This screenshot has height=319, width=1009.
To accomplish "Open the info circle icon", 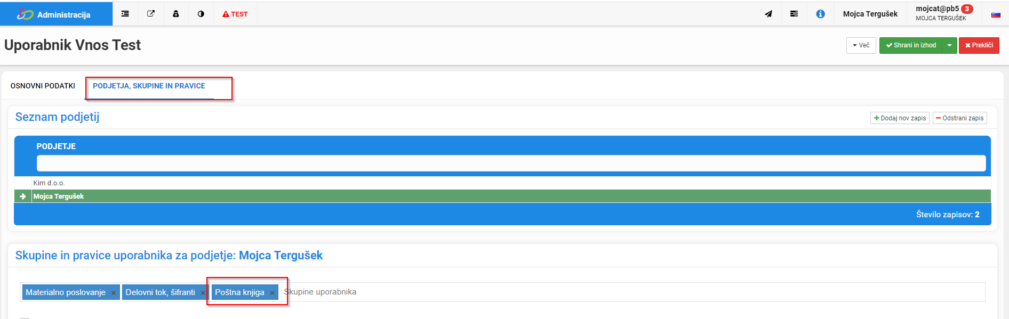I will pyautogui.click(x=820, y=14).
